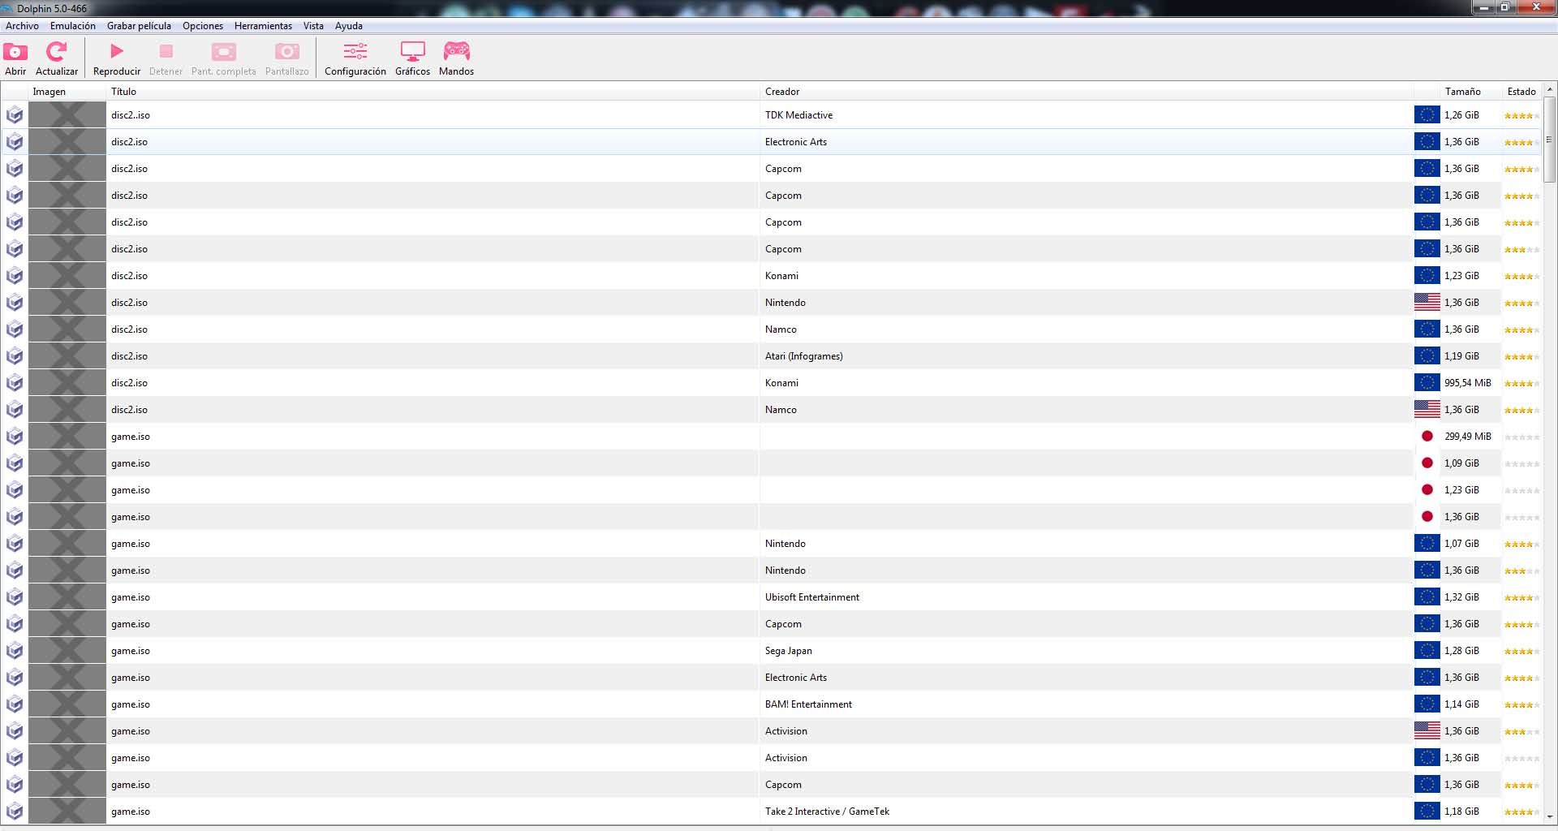The width and height of the screenshot is (1558, 831).
Task: Click the GameCube icon in BAM! Entertainment row
Action: tap(15, 704)
